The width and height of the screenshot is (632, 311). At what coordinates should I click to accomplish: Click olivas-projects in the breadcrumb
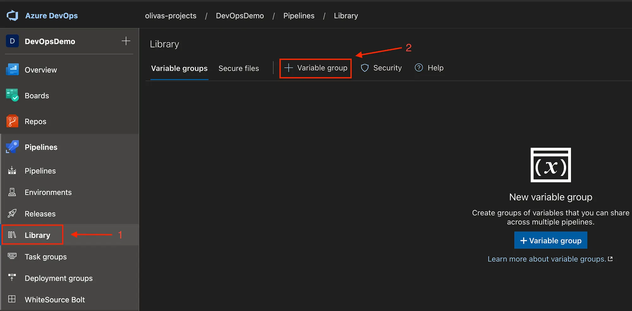click(171, 16)
